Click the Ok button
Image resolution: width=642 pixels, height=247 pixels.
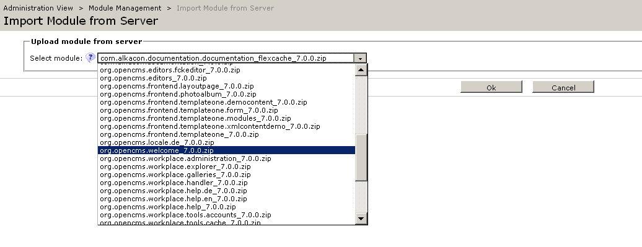coord(491,87)
